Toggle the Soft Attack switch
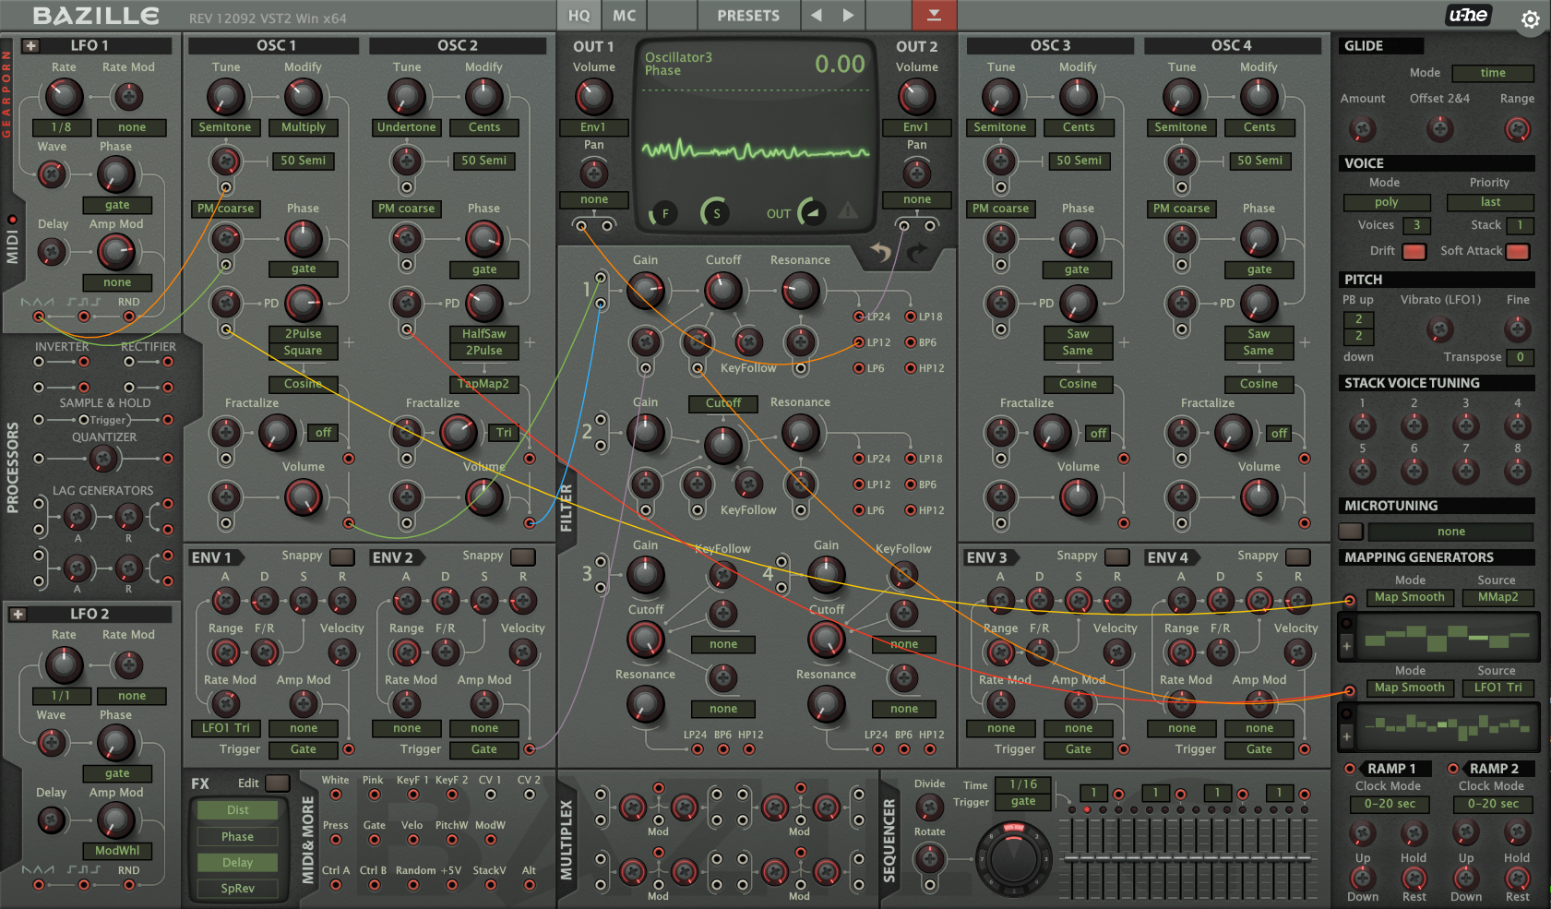Viewport: 1551px width, 909px height. [x=1517, y=251]
